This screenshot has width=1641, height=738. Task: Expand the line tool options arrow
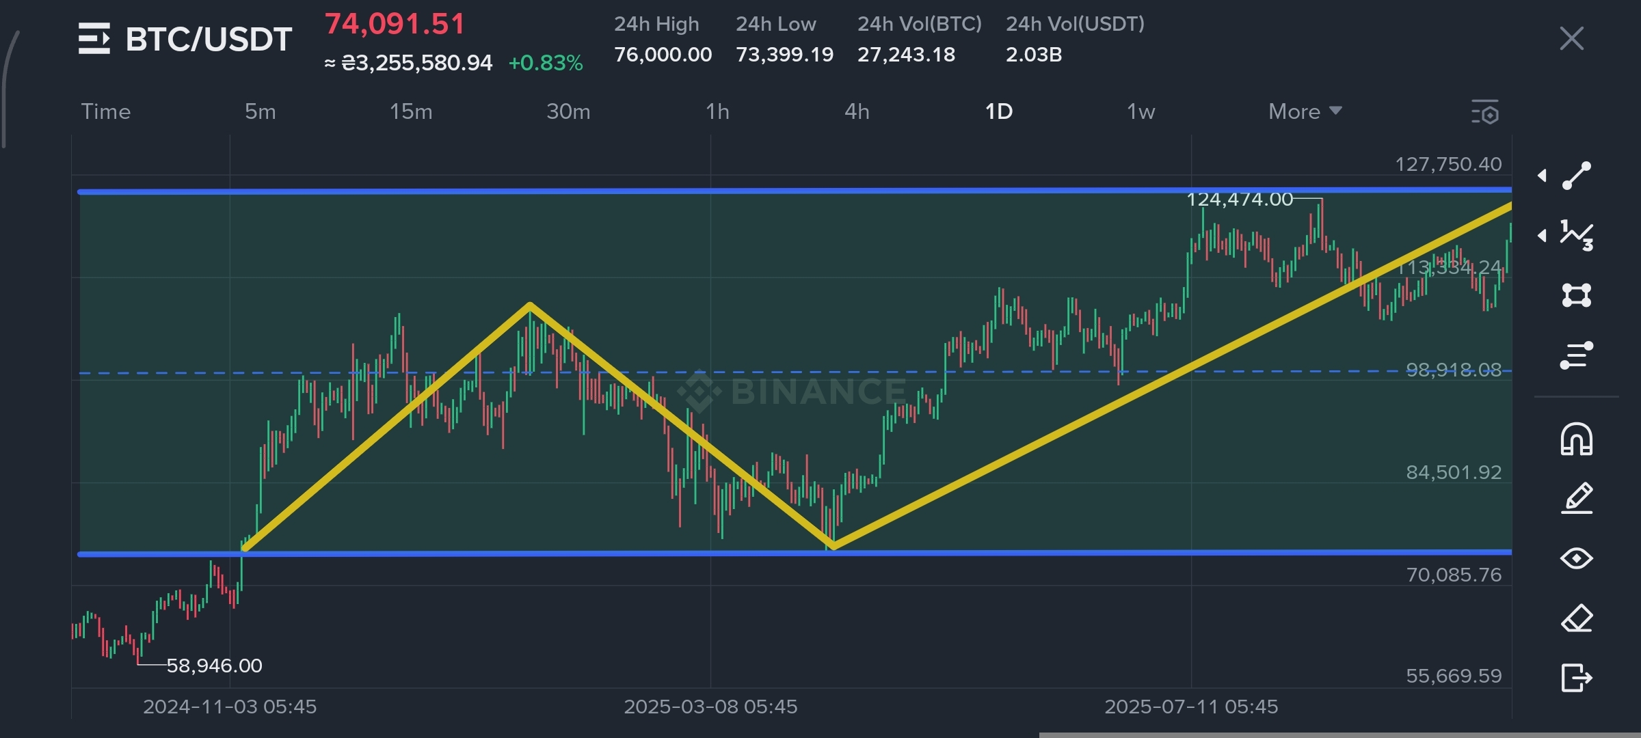pos(1543,176)
